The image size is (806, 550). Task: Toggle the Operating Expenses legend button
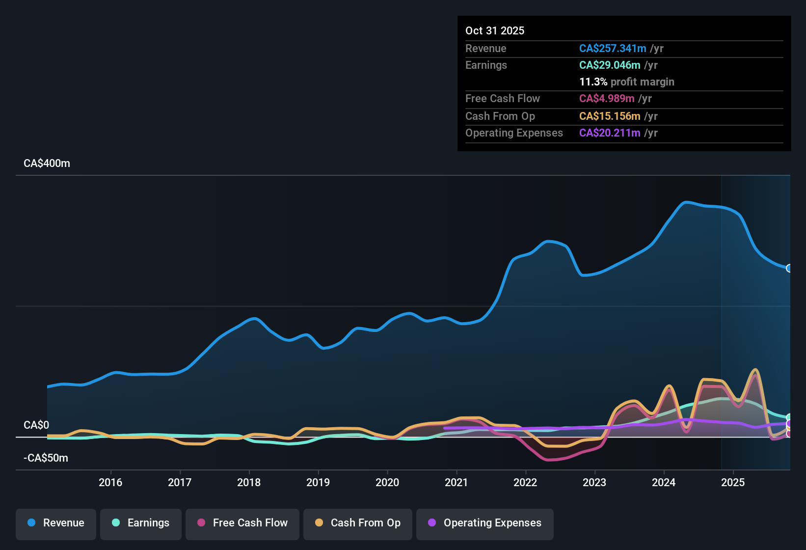point(485,524)
